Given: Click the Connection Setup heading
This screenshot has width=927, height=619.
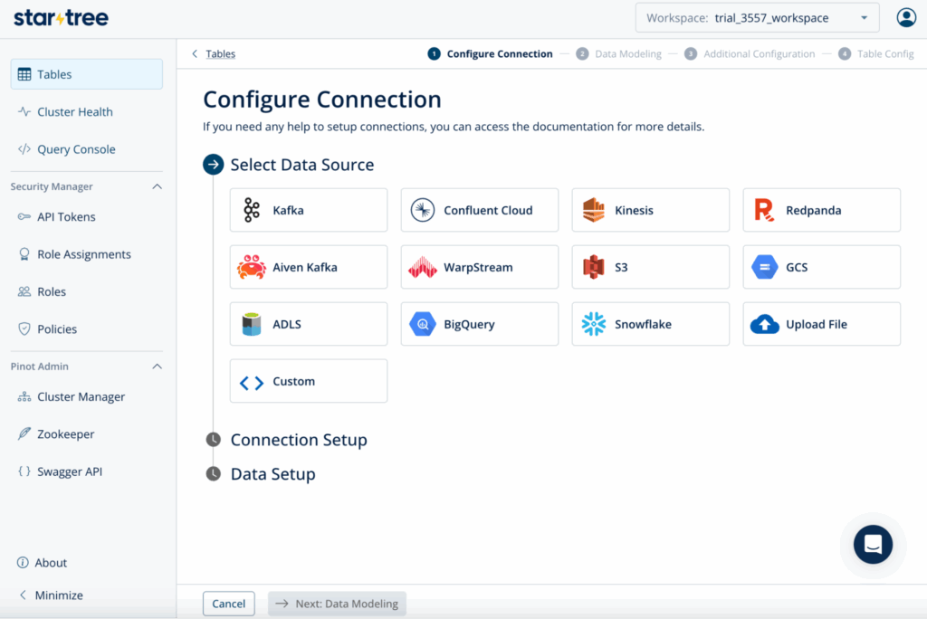Looking at the screenshot, I should (x=299, y=440).
